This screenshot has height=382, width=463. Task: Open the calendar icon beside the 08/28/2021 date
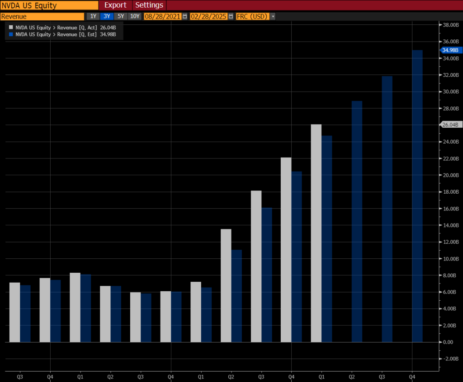[x=185, y=17]
